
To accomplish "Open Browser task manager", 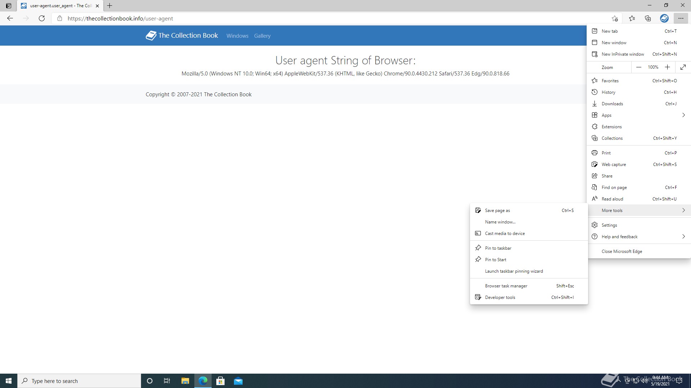I will pyautogui.click(x=529, y=286).
